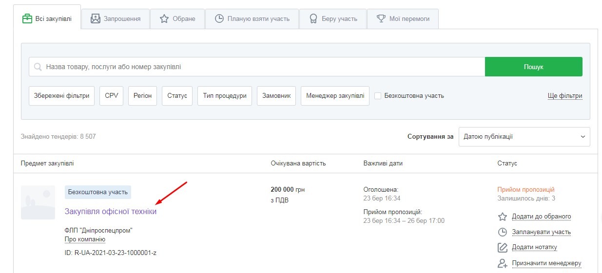Open the Мої перемоги tab
Image resolution: width=602 pixels, height=273 pixels.
point(403,19)
